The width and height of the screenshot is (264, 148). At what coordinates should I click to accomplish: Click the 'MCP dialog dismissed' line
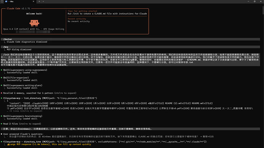(x=19, y=50)
